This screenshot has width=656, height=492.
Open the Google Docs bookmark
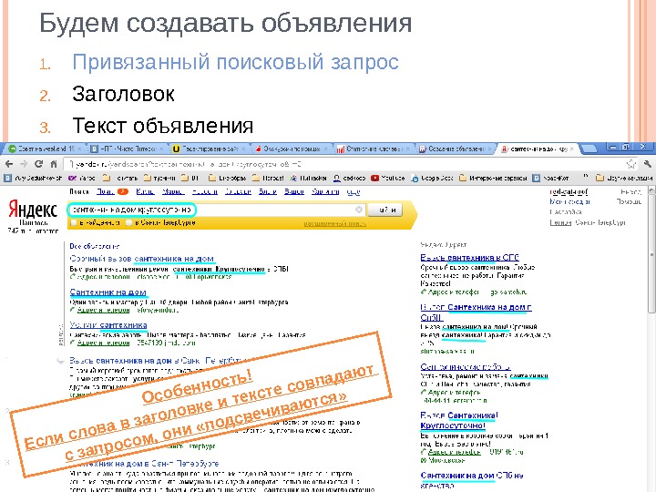[432, 178]
